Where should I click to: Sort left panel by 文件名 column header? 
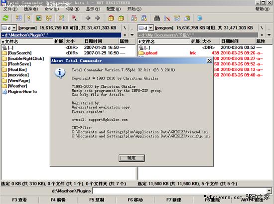point(27,41)
